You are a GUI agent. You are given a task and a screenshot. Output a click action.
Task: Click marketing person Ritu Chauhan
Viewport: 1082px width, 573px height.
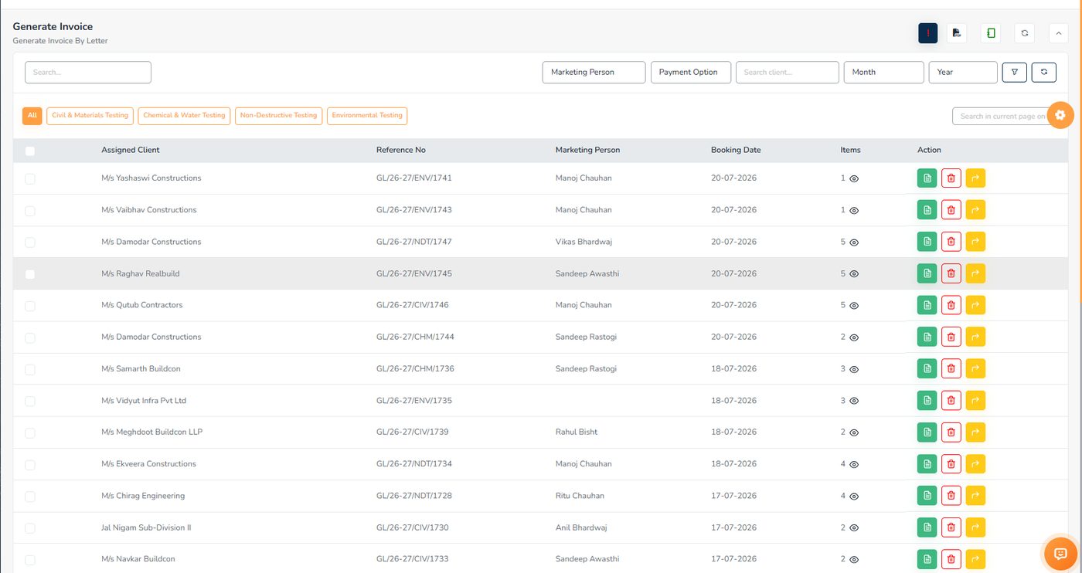pos(580,496)
